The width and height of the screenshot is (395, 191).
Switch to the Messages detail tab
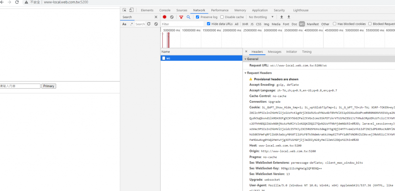[x=274, y=52]
